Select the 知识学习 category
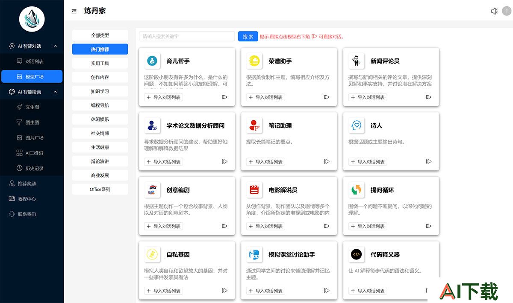Screen dimensions: 513x303 click(x=100, y=91)
